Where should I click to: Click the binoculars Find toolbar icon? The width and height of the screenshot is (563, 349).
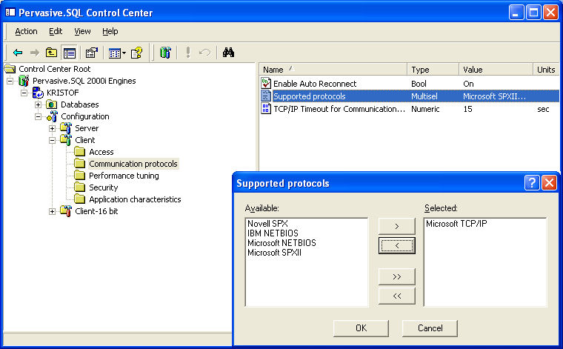(228, 53)
